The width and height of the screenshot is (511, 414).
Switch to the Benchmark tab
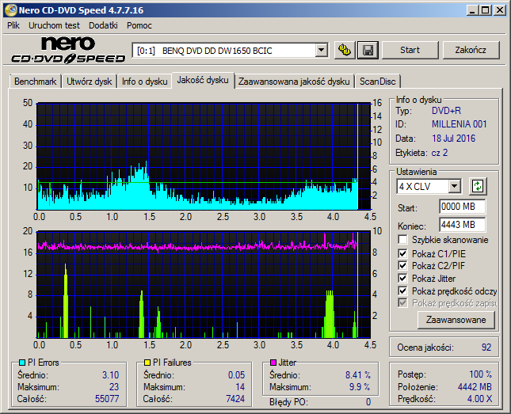(35, 82)
